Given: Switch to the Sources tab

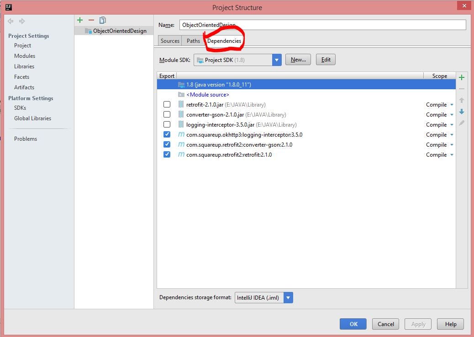Looking at the screenshot, I should pyautogui.click(x=169, y=41).
